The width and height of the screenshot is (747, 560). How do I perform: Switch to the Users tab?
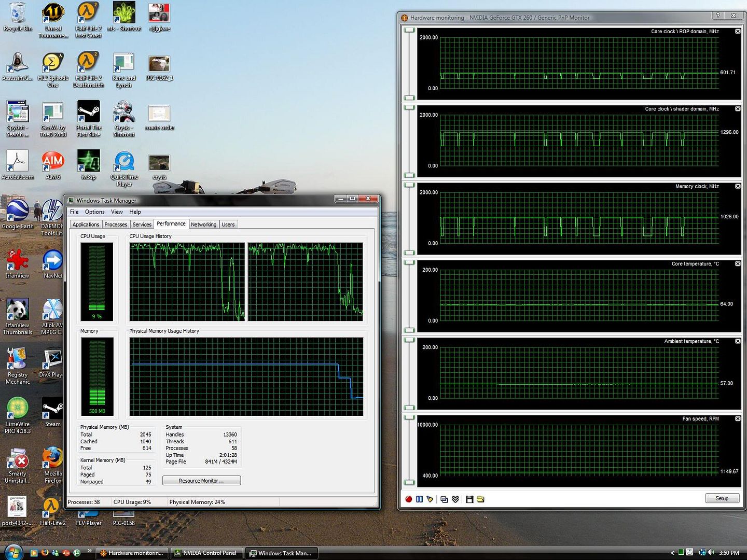click(228, 225)
